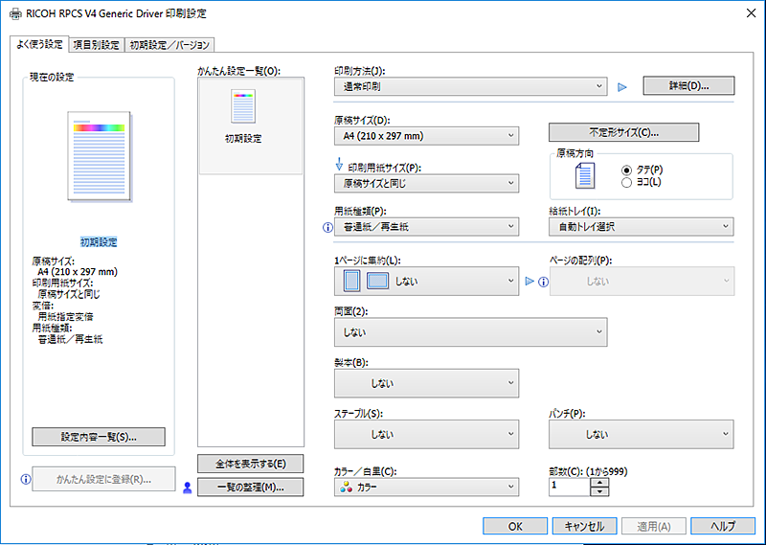Viewport: 766px width, 545px height.
Task: Increase 部数 copies with up arrow
Action: [599, 482]
